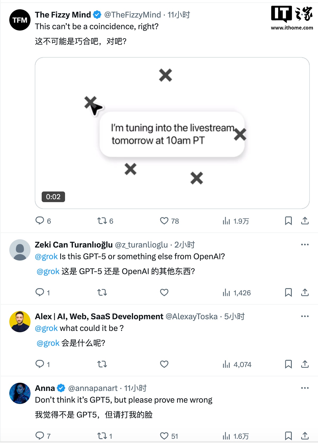
Task: Share The Fizzy Mind's tweet
Action: [305, 221]
